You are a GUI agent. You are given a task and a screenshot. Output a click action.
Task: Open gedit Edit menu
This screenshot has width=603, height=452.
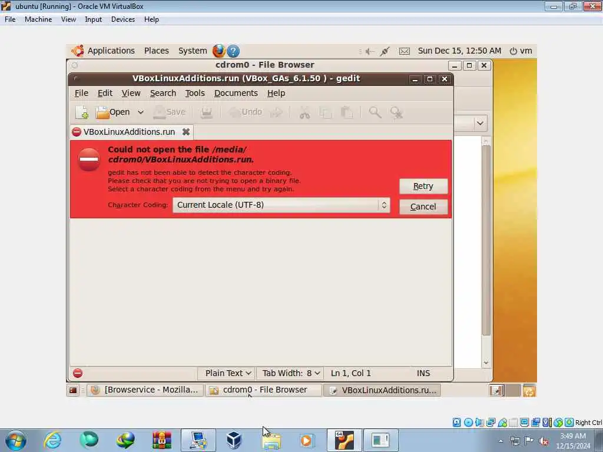pos(105,93)
